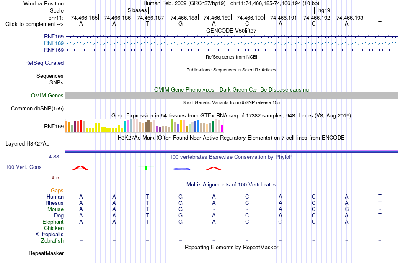Click the RefSeq Curated gene line

pyautogui.click(x=232, y=63)
